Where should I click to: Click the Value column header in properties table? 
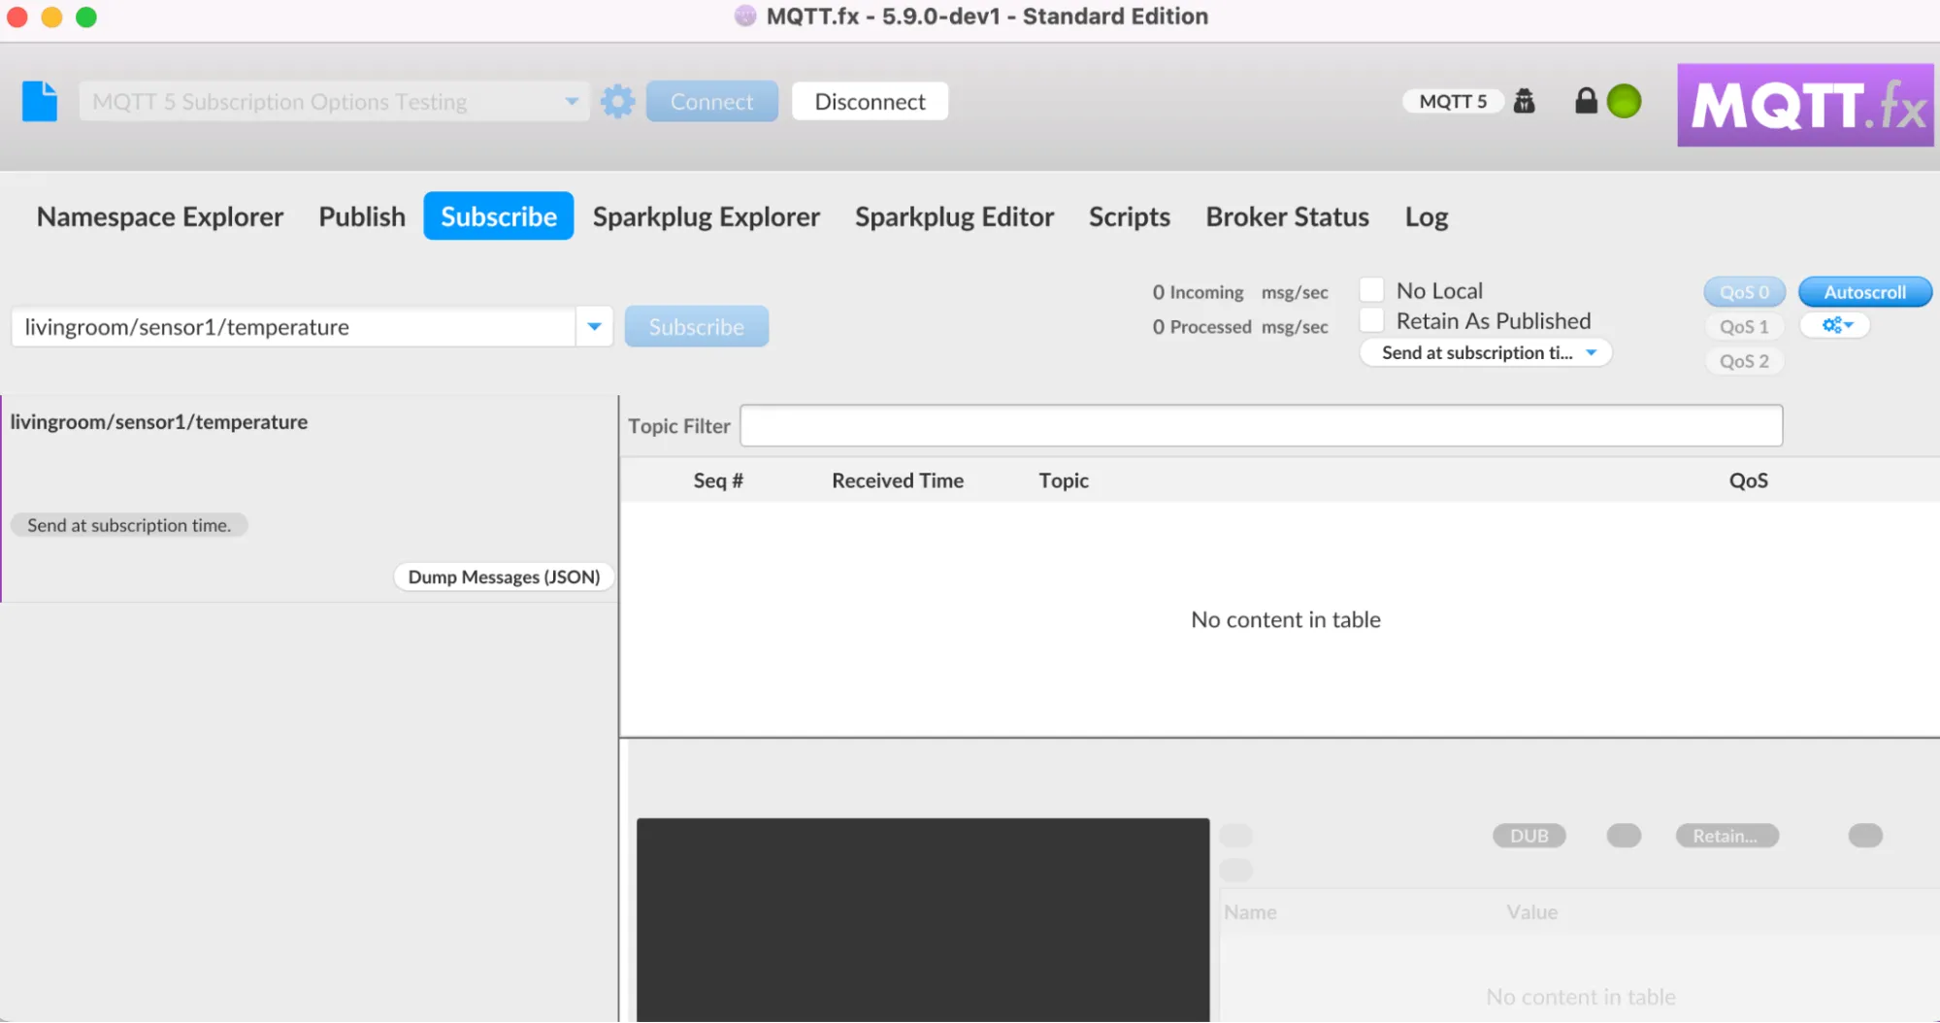click(1531, 912)
